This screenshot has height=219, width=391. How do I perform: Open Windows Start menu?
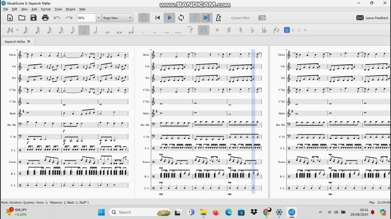pyautogui.click(x=101, y=212)
